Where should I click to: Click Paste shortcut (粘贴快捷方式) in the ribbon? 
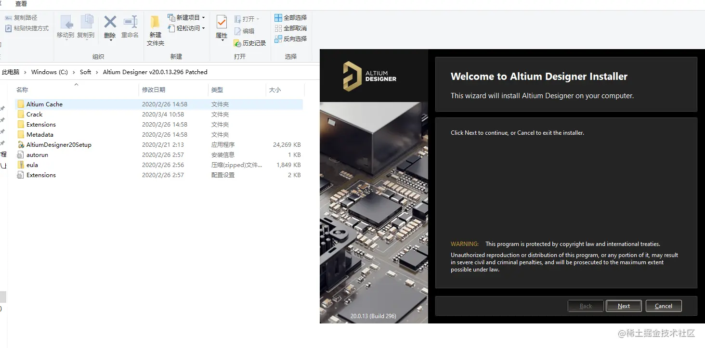coord(27,28)
